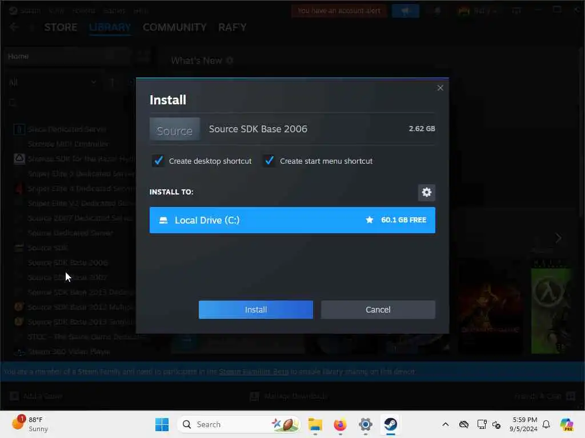Open Firefox from taskbar
Viewport: 585px width, 438px height.
(340, 424)
